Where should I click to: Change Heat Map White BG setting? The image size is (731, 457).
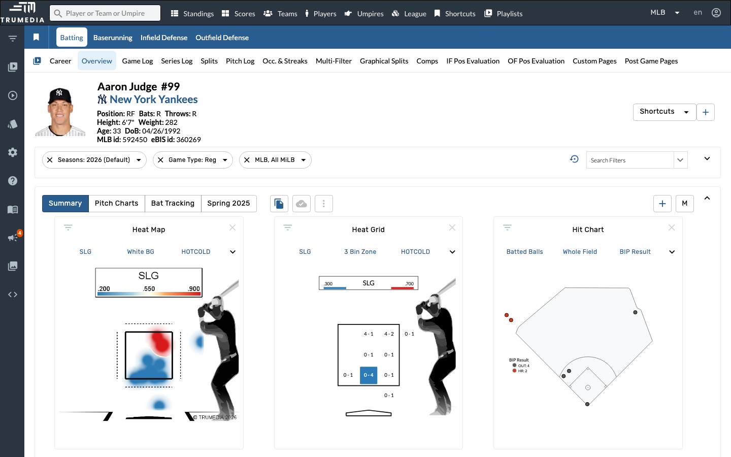pyautogui.click(x=141, y=252)
